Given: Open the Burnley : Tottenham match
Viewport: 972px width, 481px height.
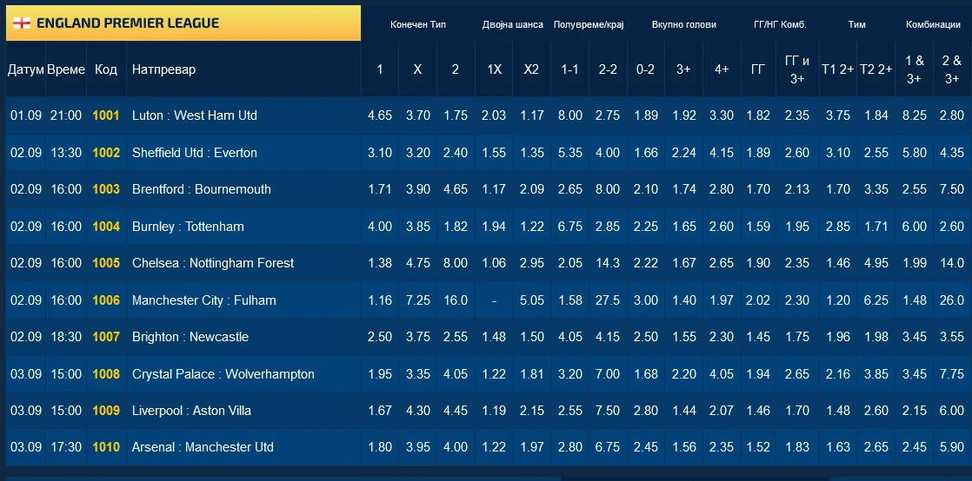Looking at the screenshot, I should pos(188,227).
